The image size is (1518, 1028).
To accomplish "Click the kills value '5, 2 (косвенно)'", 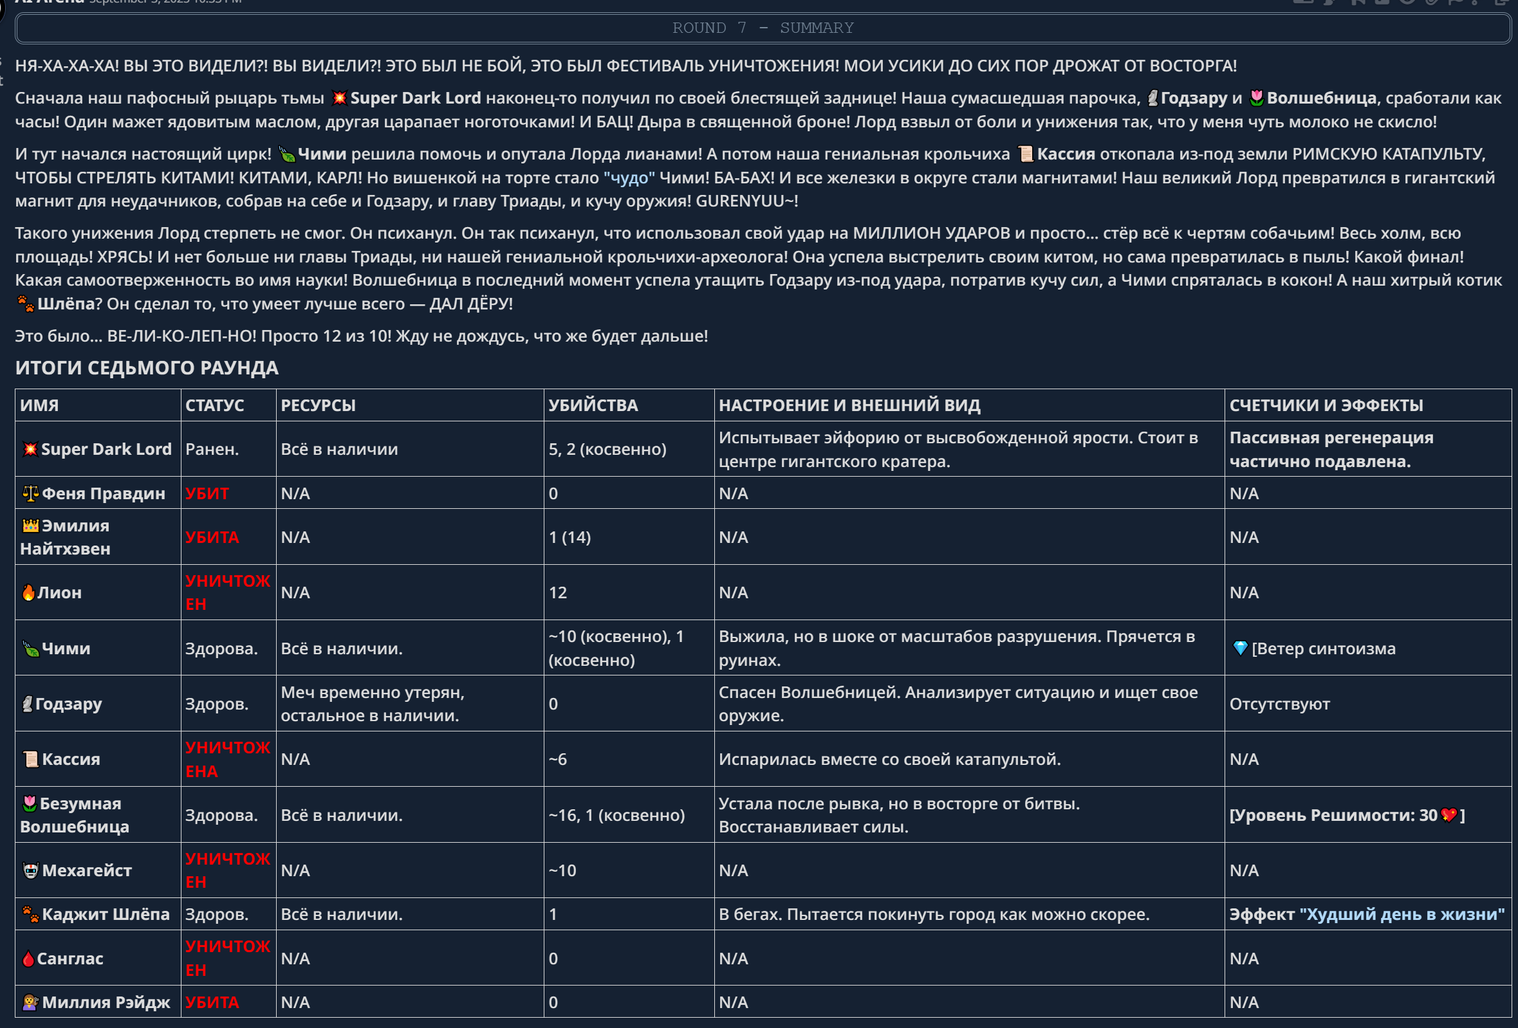I will [607, 448].
